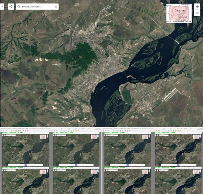Click zoom-in magnifier in left window's first toolbar
Image resolution: width=203 pixels, height=194 pixels.
(1, 131)
